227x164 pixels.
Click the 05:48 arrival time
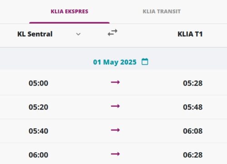pos(193,107)
